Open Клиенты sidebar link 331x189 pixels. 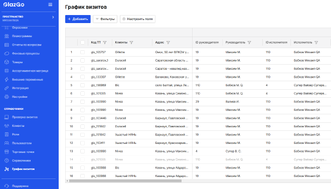18,126
